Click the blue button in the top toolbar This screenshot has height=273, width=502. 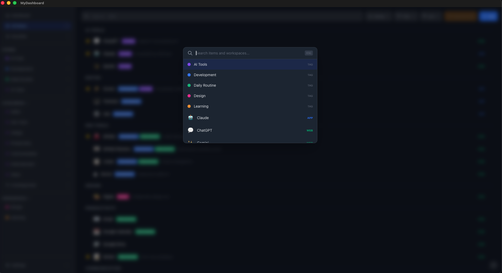click(488, 16)
